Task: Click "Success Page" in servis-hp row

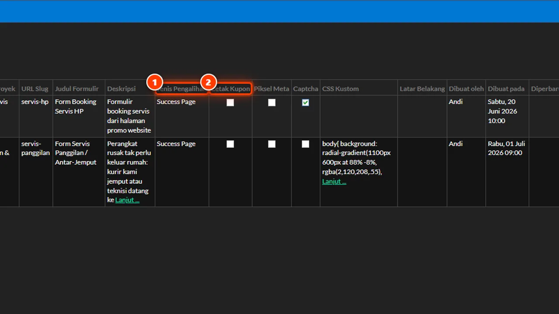Action: (176, 102)
